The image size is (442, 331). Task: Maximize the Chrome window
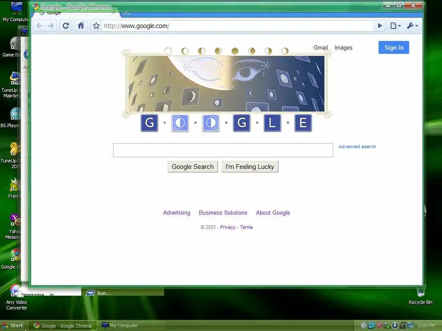[399, 5]
